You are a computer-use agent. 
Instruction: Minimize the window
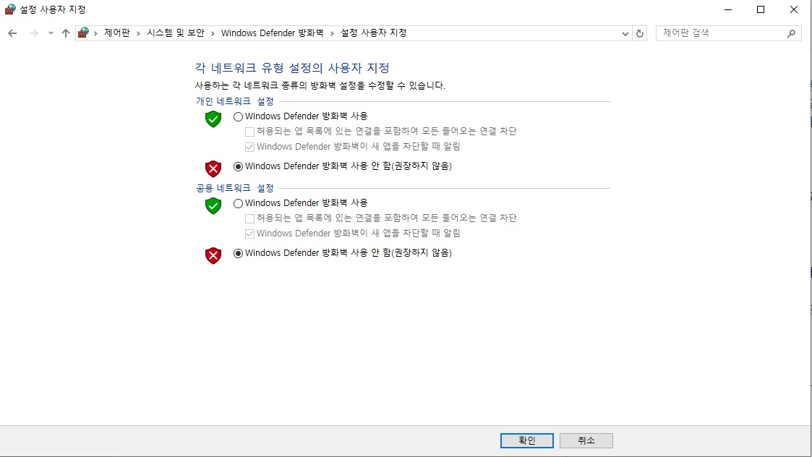pos(728,9)
